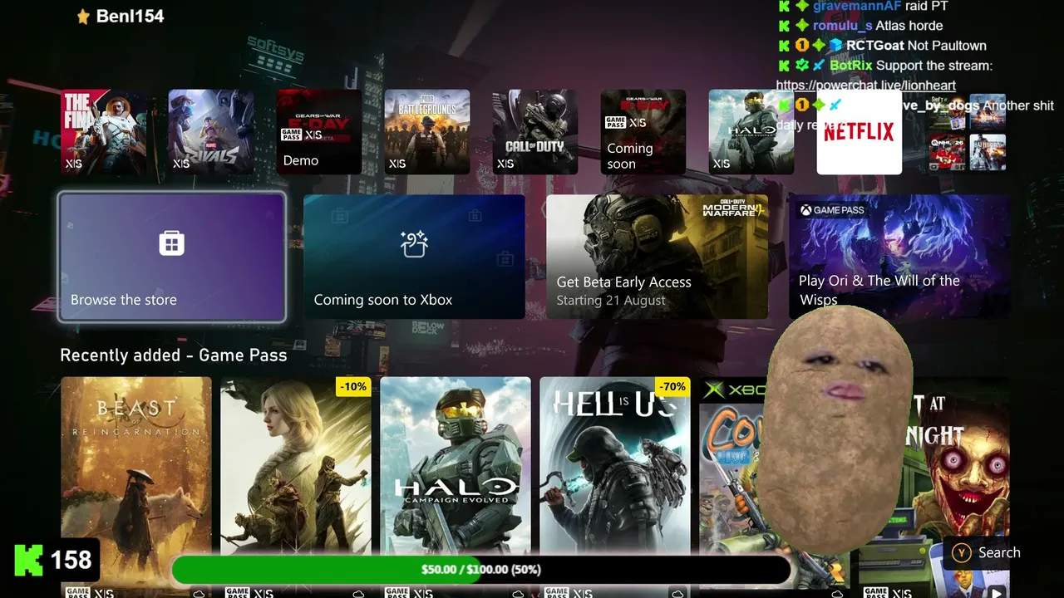Launch the Gears of War E-Day Demo tile
This screenshot has width=1064, height=598.
(x=319, y=132)
